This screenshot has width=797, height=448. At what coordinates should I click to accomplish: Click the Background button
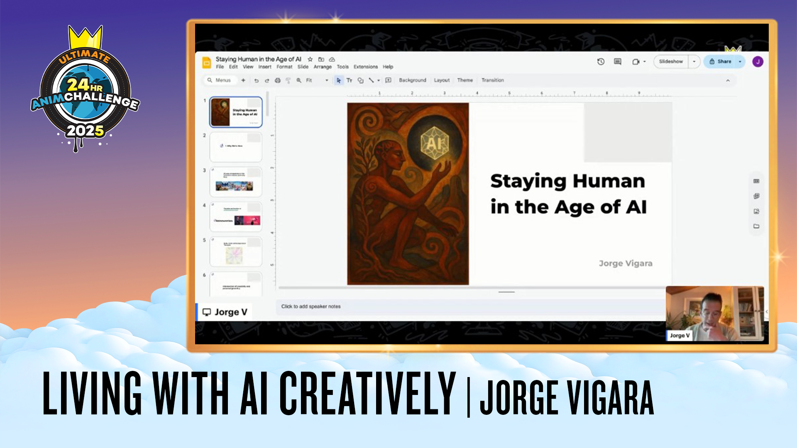[412, 80]
